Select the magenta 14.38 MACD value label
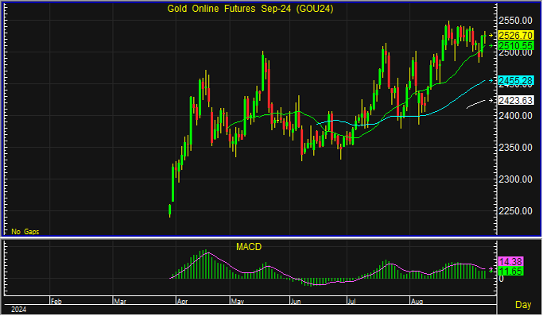 [x=510, y=262]
